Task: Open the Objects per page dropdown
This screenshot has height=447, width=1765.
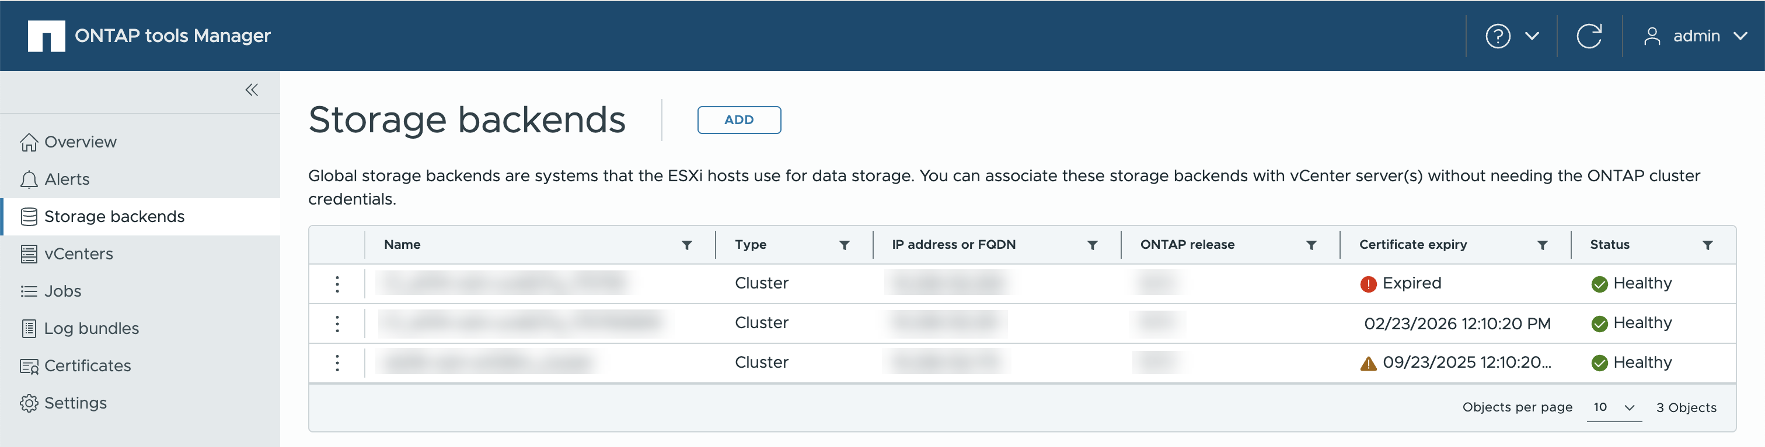Action: (x=1614, y=407)
